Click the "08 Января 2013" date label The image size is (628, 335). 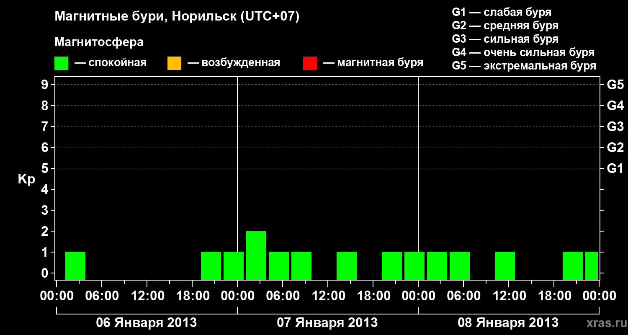[x=508, y=322]
